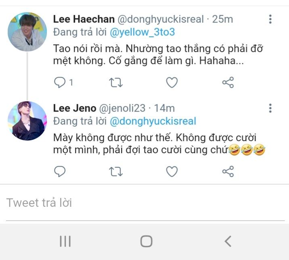
Task: Retweet Lee Jeno's tweet
Action: point(116,171)
